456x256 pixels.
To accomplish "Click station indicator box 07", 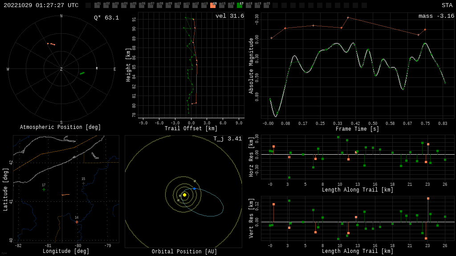I will tap(151, 5).
